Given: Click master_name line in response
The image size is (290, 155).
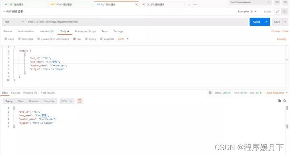Looking at the screenshot, I should [37, 119].
